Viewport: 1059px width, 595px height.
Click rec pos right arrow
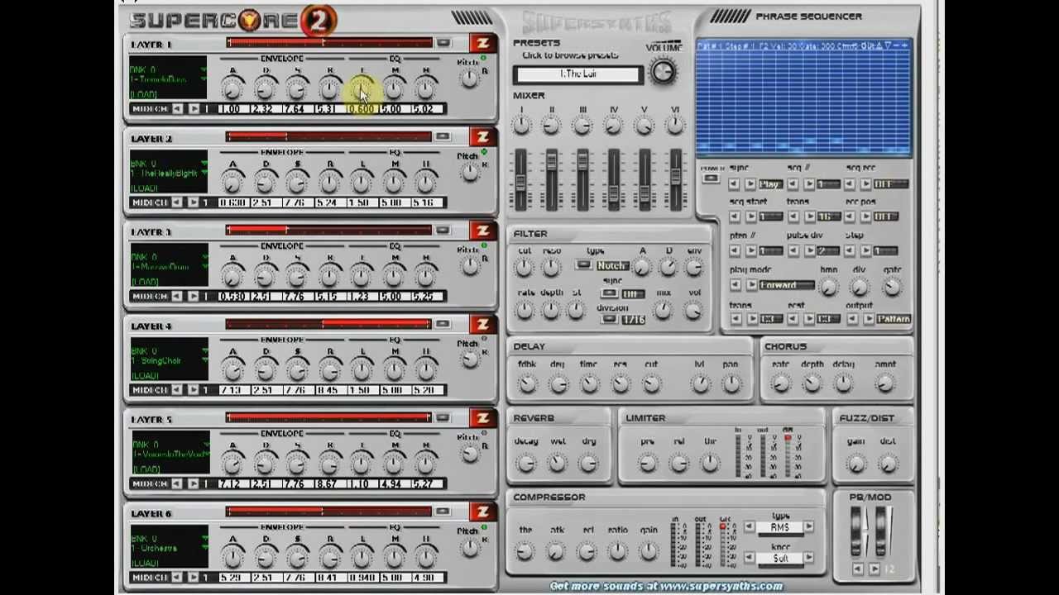[x=867, y=217]
